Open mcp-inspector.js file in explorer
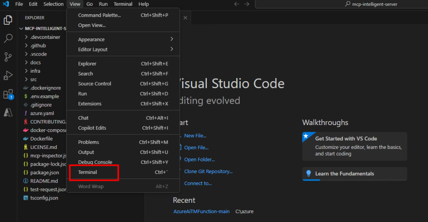The width and height of the screenshot is (428, 222). pos(48,156)
